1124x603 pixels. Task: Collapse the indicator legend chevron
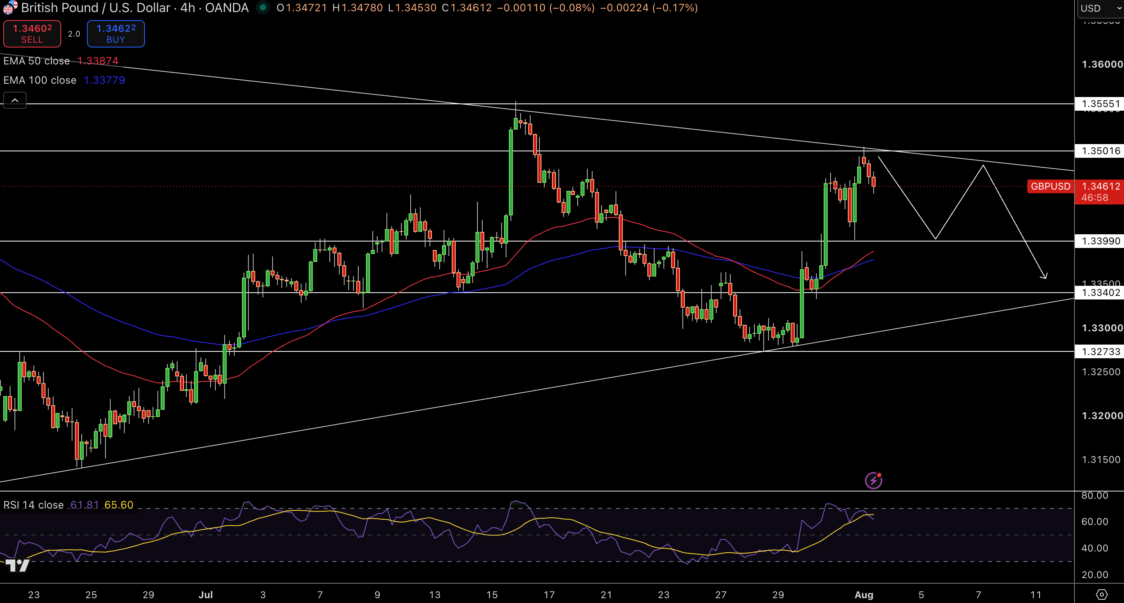(x=15, y=100)
